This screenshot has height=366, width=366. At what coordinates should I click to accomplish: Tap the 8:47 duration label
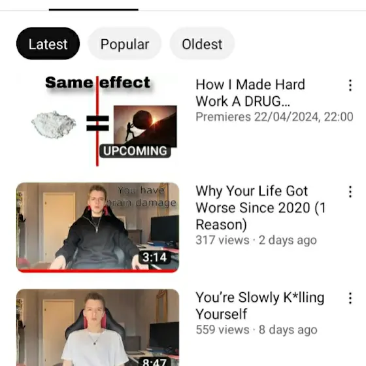(x=154, y=361)
